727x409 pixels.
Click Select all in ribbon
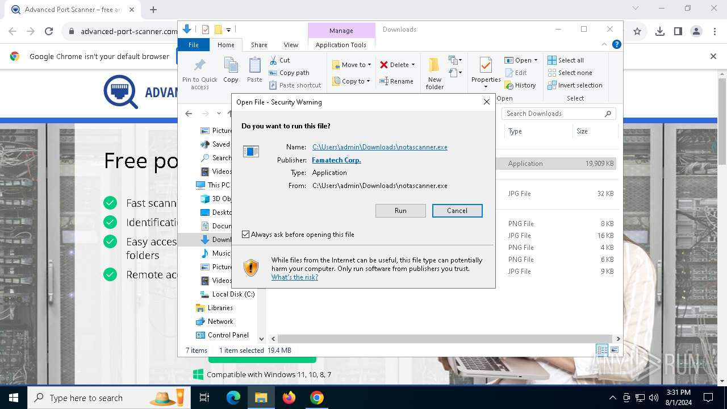click(x=566, y=60)
